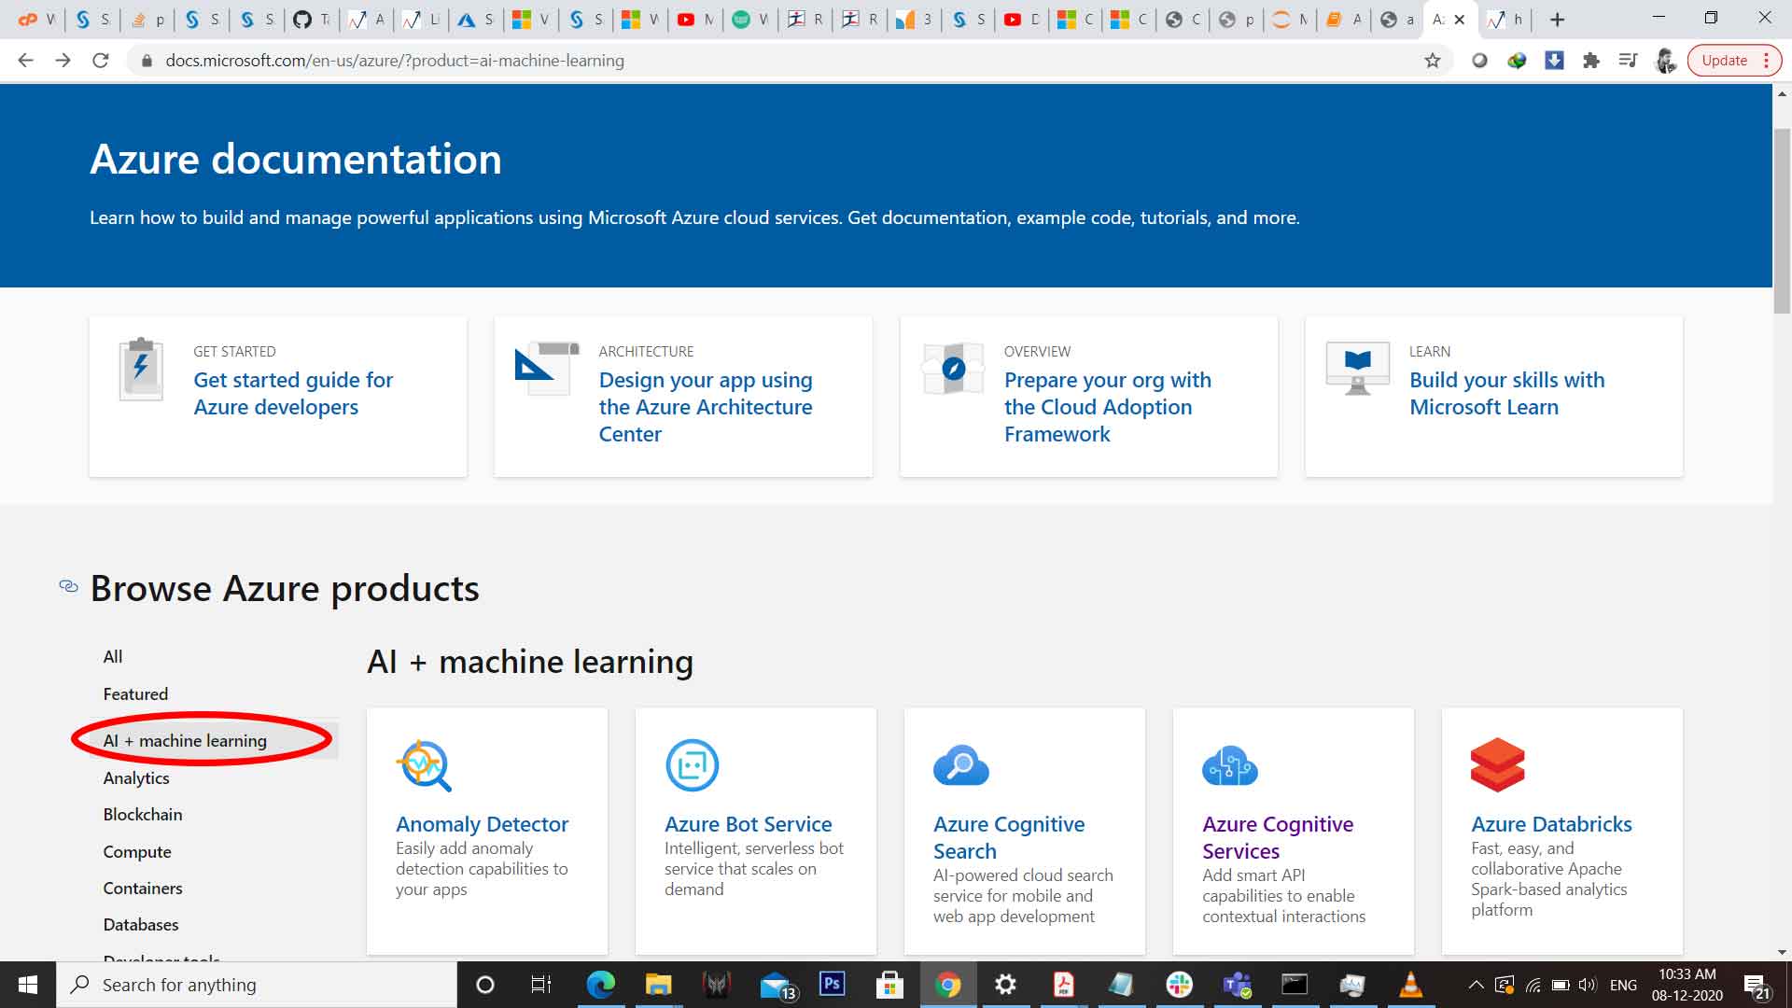Open taskbar volume control
Viewport: 1792px width, 1008px height.
click(1588, 985)
